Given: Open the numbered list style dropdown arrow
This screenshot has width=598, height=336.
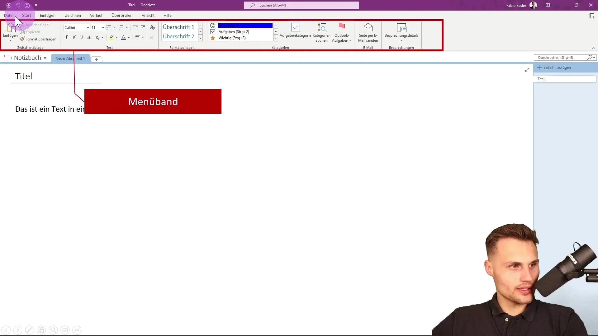Looking at the screenshot, I should click(127, 28).
